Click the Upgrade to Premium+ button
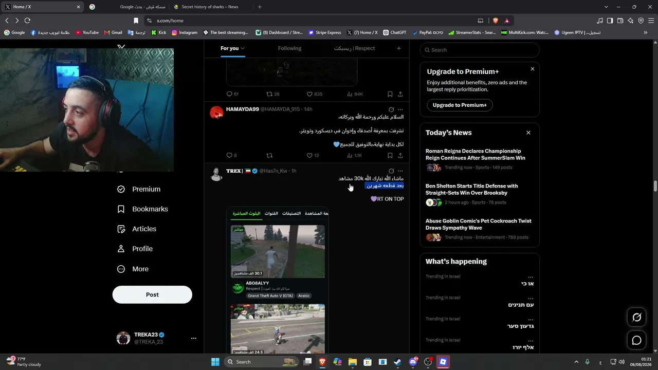 [460, 105]
